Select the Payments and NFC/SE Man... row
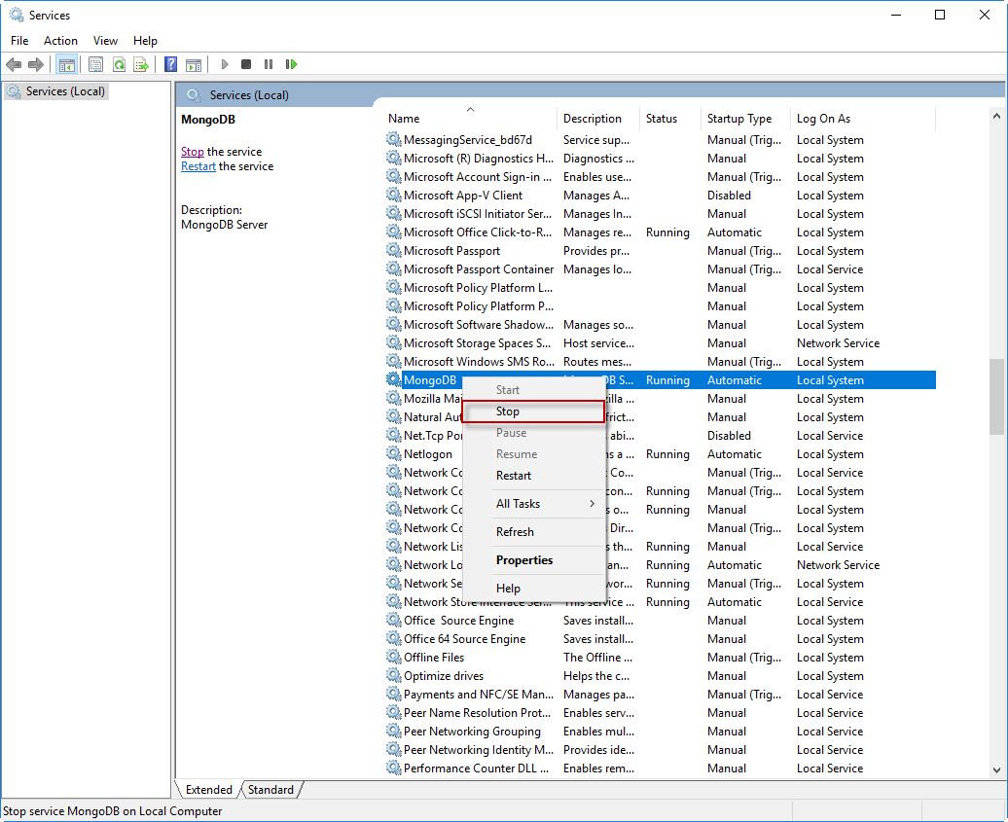The width and height of the screenshot is (1008, 822). click(661, 695)
